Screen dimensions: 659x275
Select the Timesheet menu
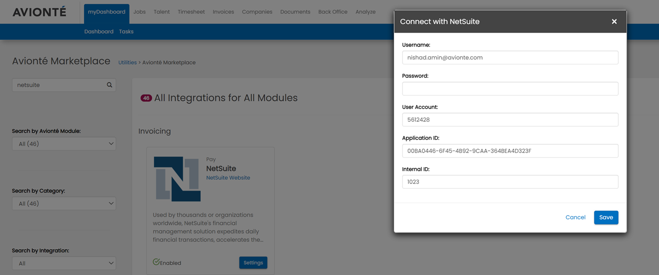191,12
